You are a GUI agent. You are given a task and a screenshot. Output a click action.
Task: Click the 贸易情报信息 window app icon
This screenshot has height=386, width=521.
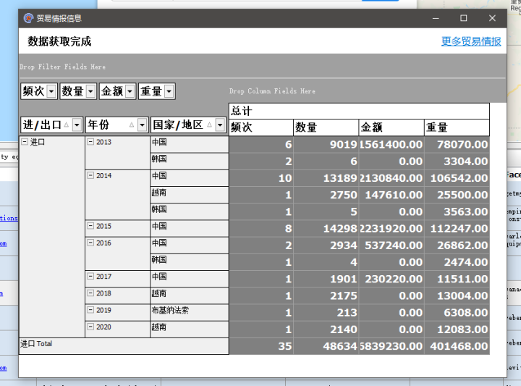(28, 18)
